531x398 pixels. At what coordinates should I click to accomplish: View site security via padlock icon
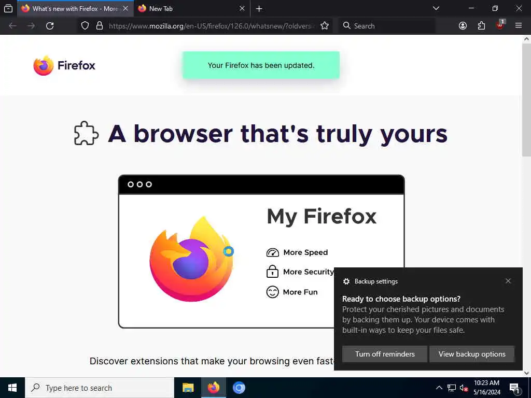pyautogui.click(x=99, y=26)
